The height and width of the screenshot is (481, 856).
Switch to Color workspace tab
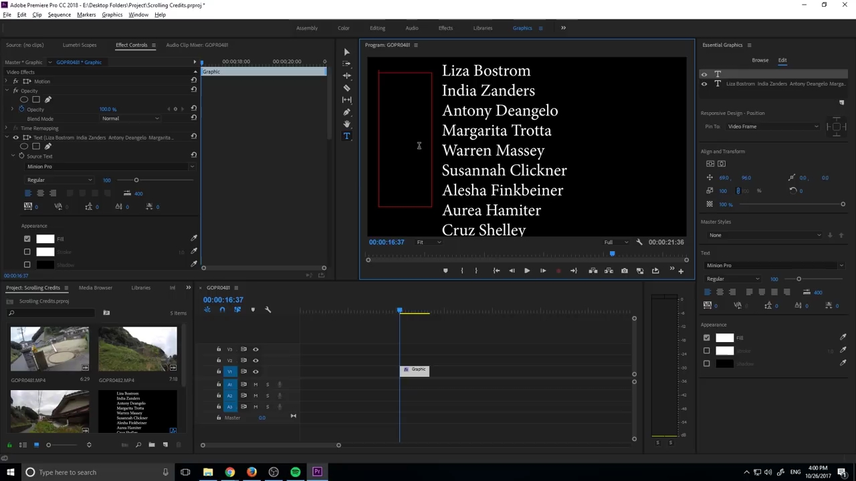pos(343,28)
